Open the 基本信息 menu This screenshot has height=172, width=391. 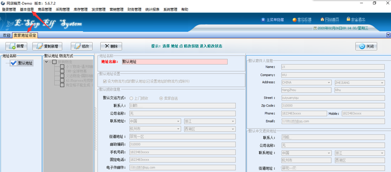[x=27, y=9]
